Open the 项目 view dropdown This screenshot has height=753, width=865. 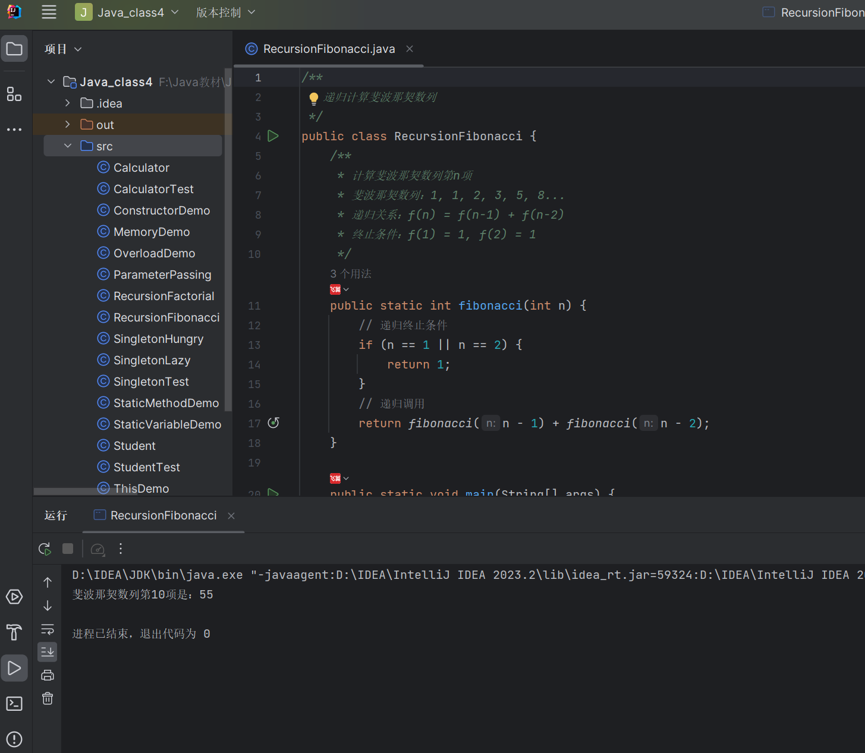click(x=63, y=49)
